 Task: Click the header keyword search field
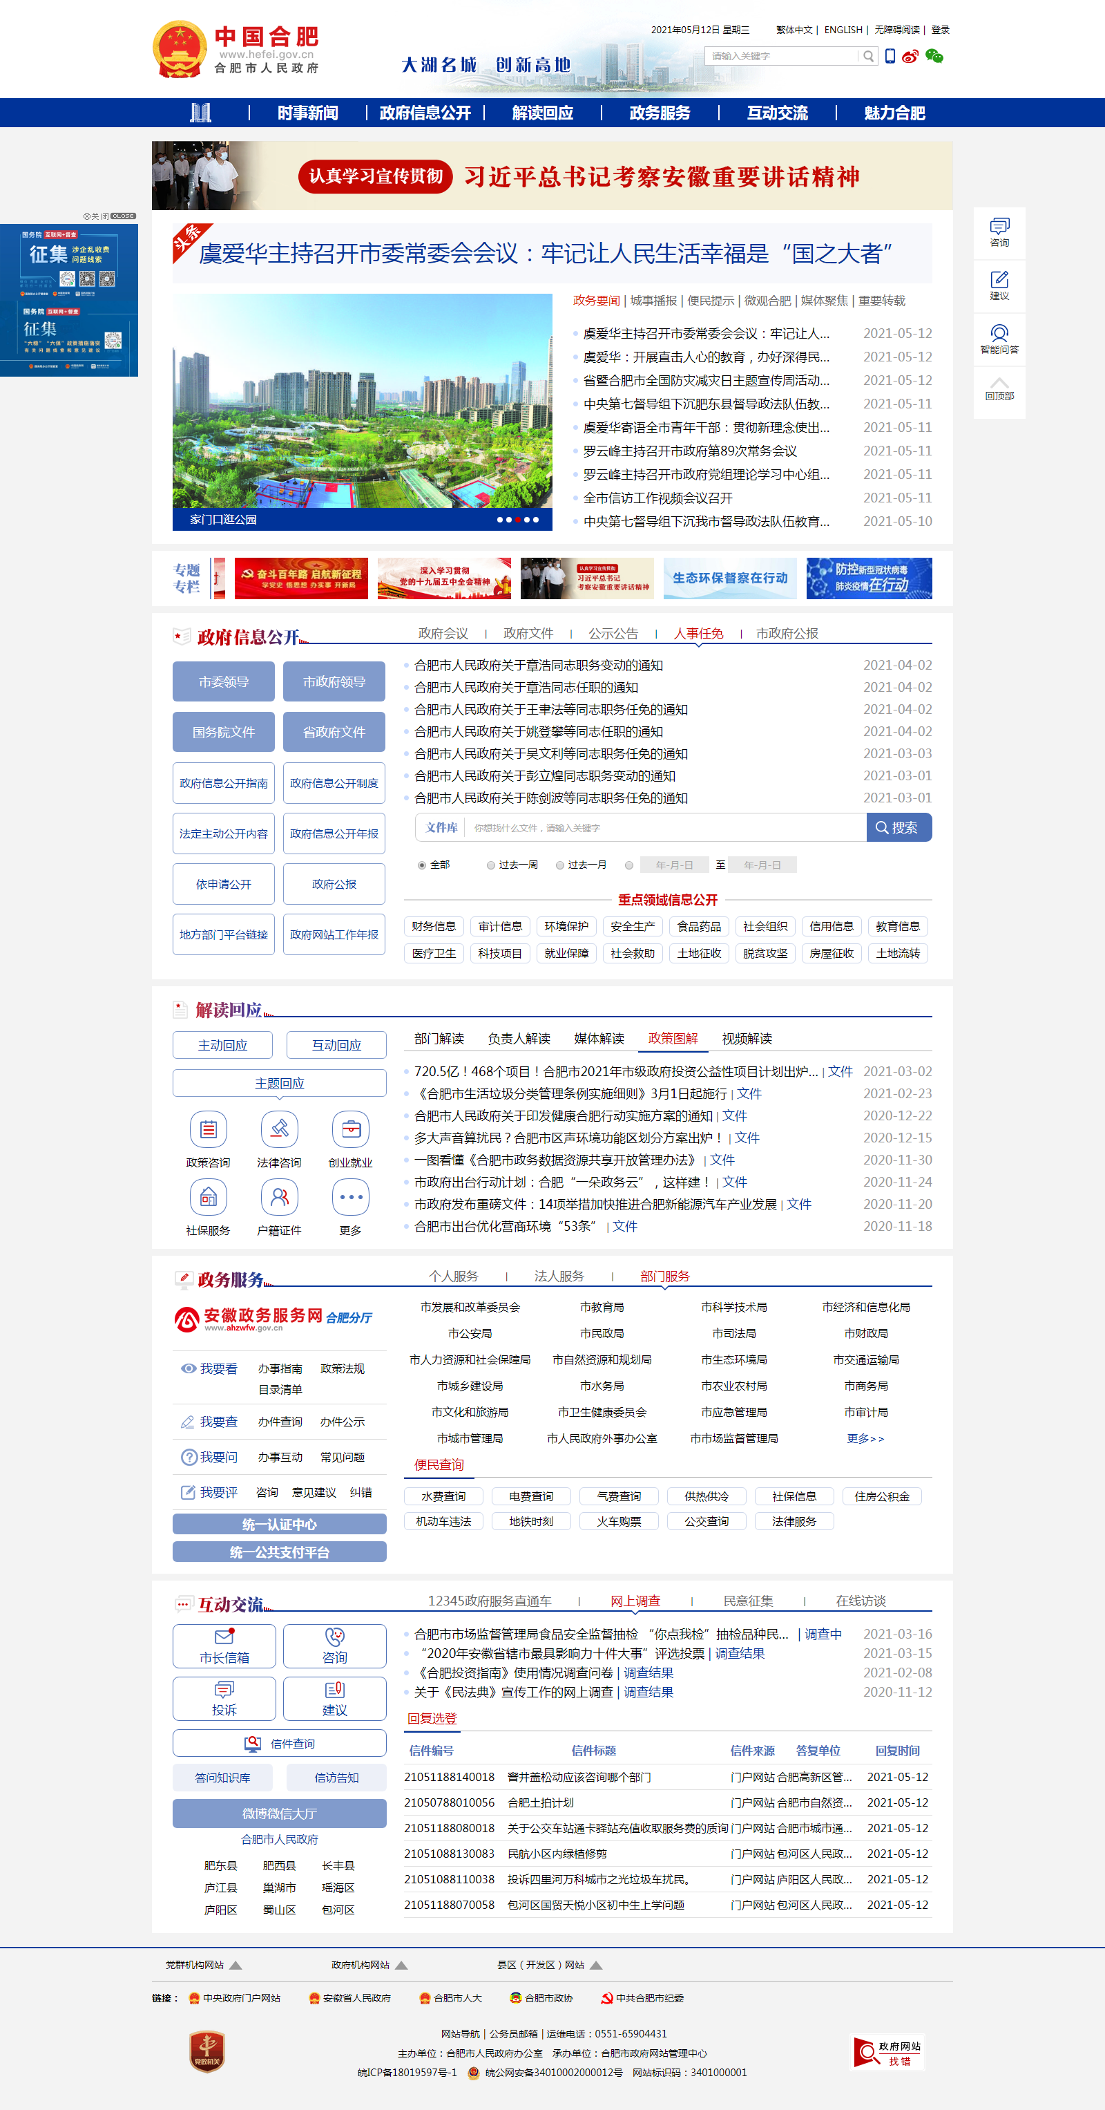782,57
